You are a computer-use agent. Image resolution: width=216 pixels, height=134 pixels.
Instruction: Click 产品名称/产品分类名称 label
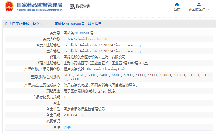[42, 69]
